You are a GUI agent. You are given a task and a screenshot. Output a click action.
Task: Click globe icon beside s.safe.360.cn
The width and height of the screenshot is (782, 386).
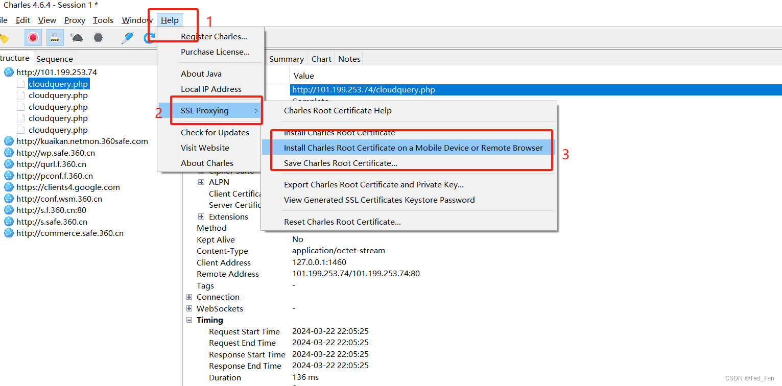(9, 222)
